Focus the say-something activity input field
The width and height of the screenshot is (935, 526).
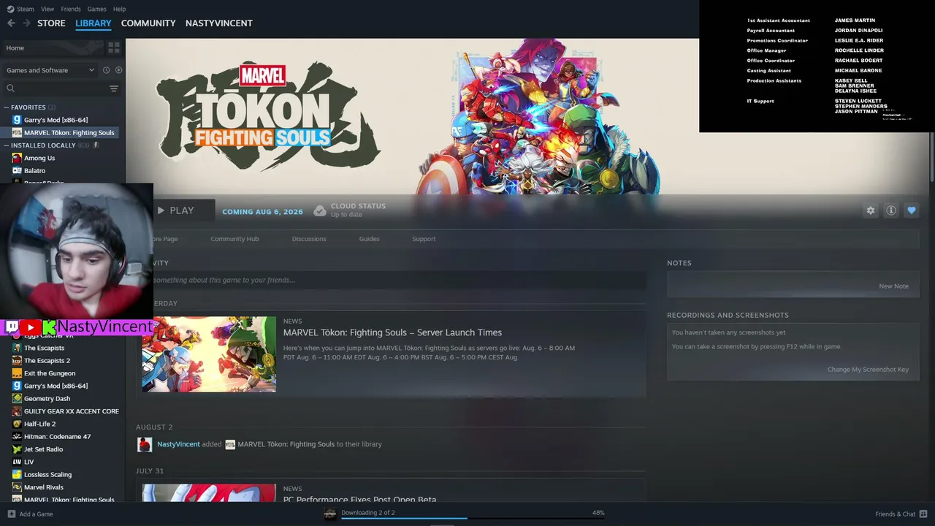point(400,280)
